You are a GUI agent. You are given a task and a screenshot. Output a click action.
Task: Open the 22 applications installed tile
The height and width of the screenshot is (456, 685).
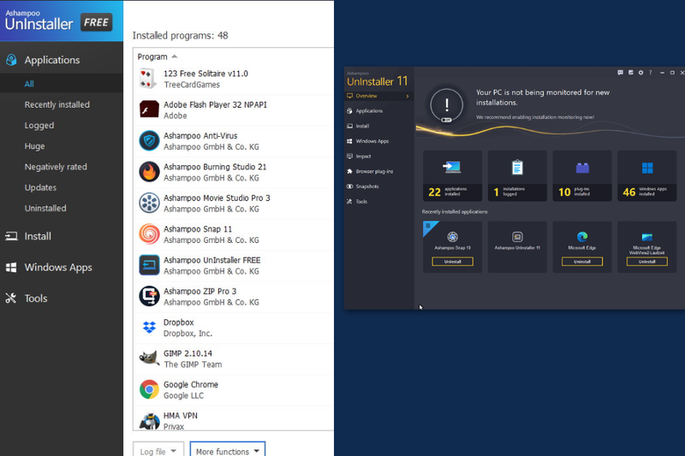pos(453,176)
